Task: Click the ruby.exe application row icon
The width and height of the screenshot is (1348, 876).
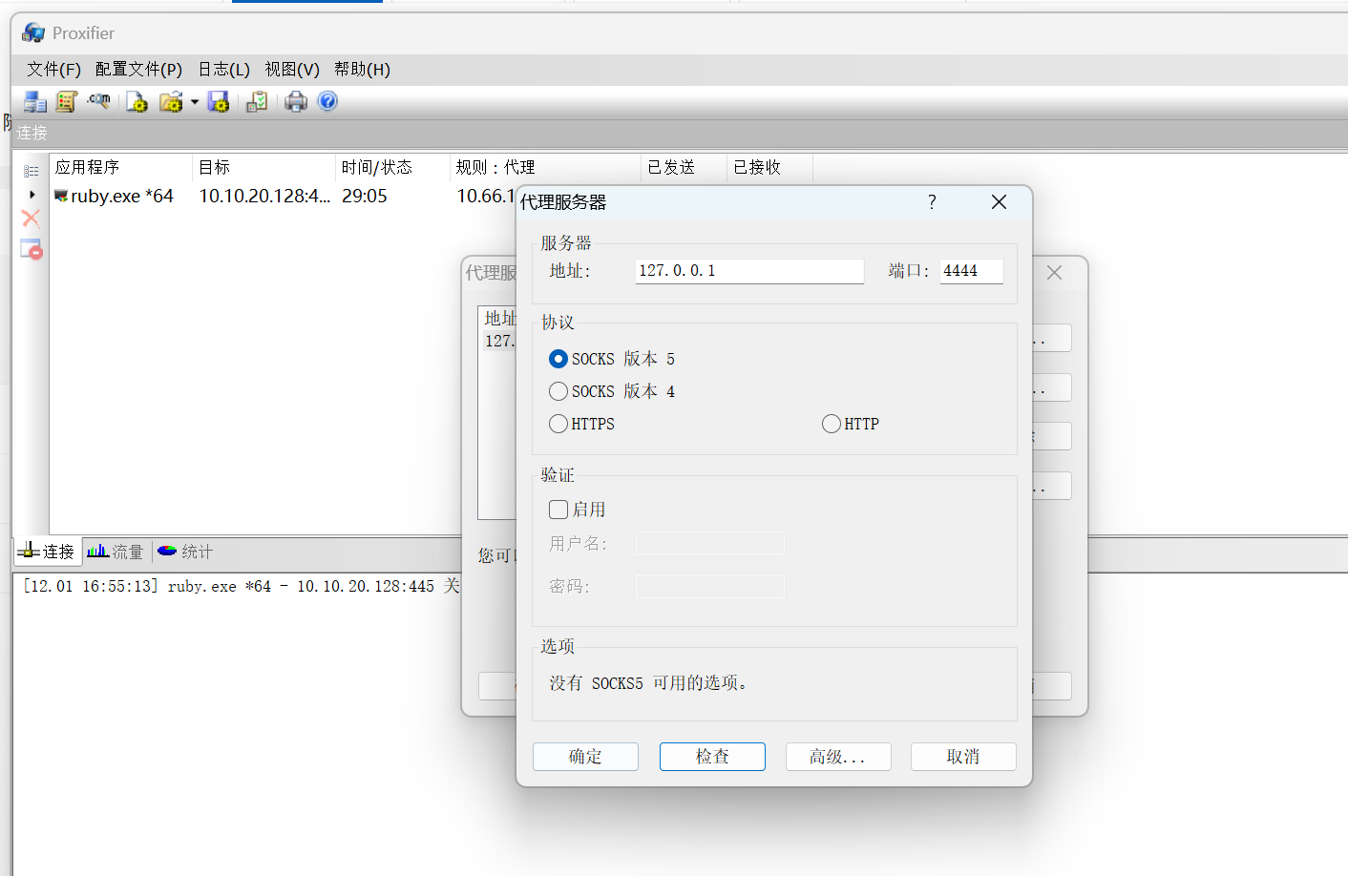Action: [61, 196]
